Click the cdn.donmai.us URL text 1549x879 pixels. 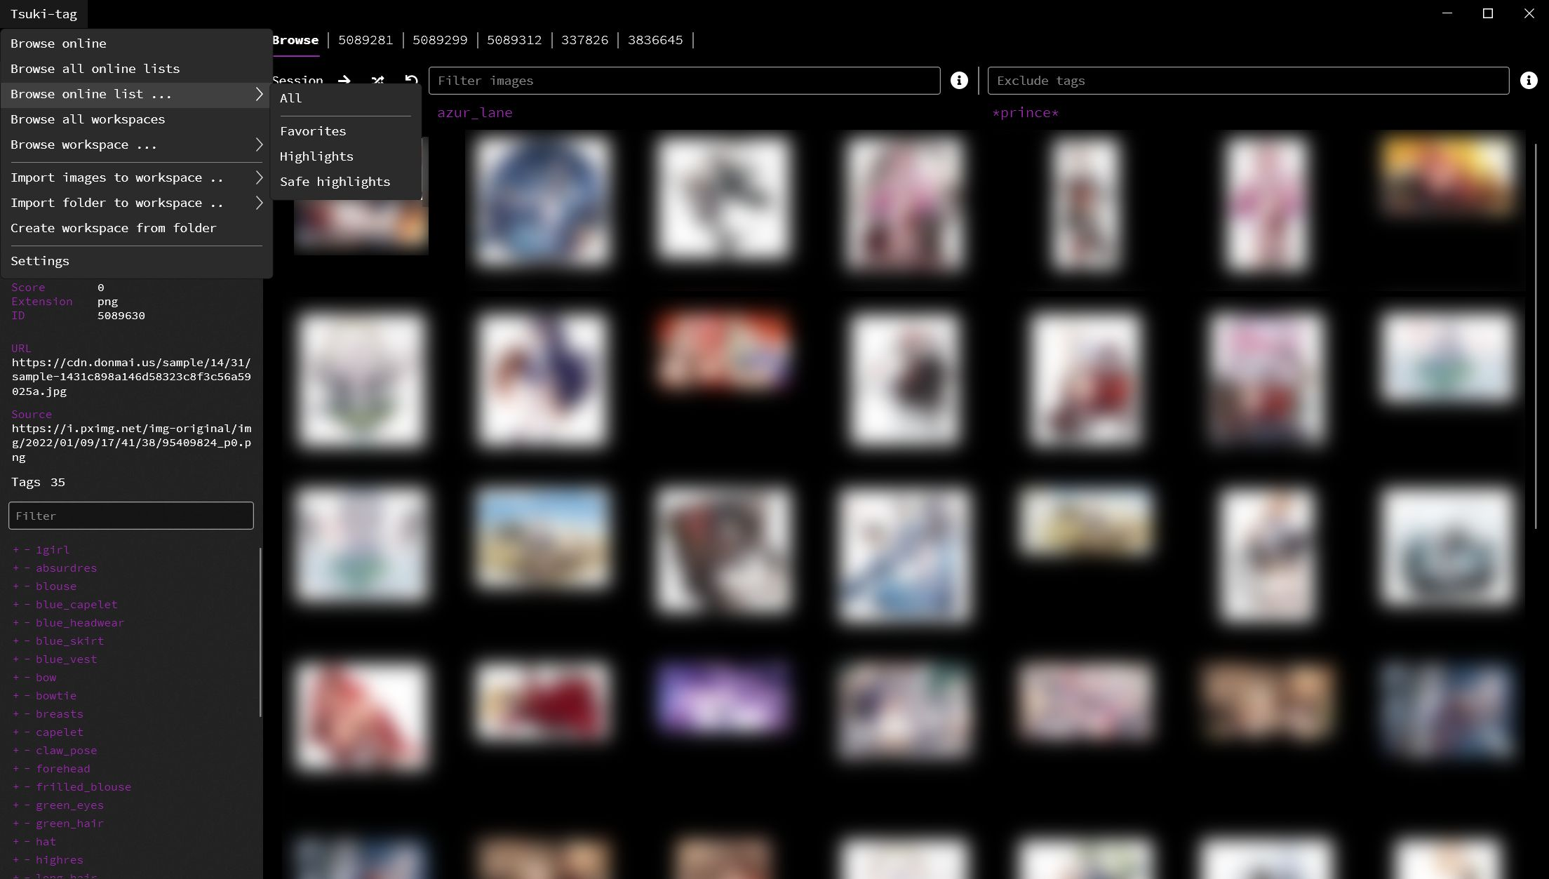[x=130, y=377]
